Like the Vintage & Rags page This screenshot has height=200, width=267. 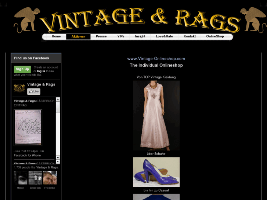tap(34, 92)
